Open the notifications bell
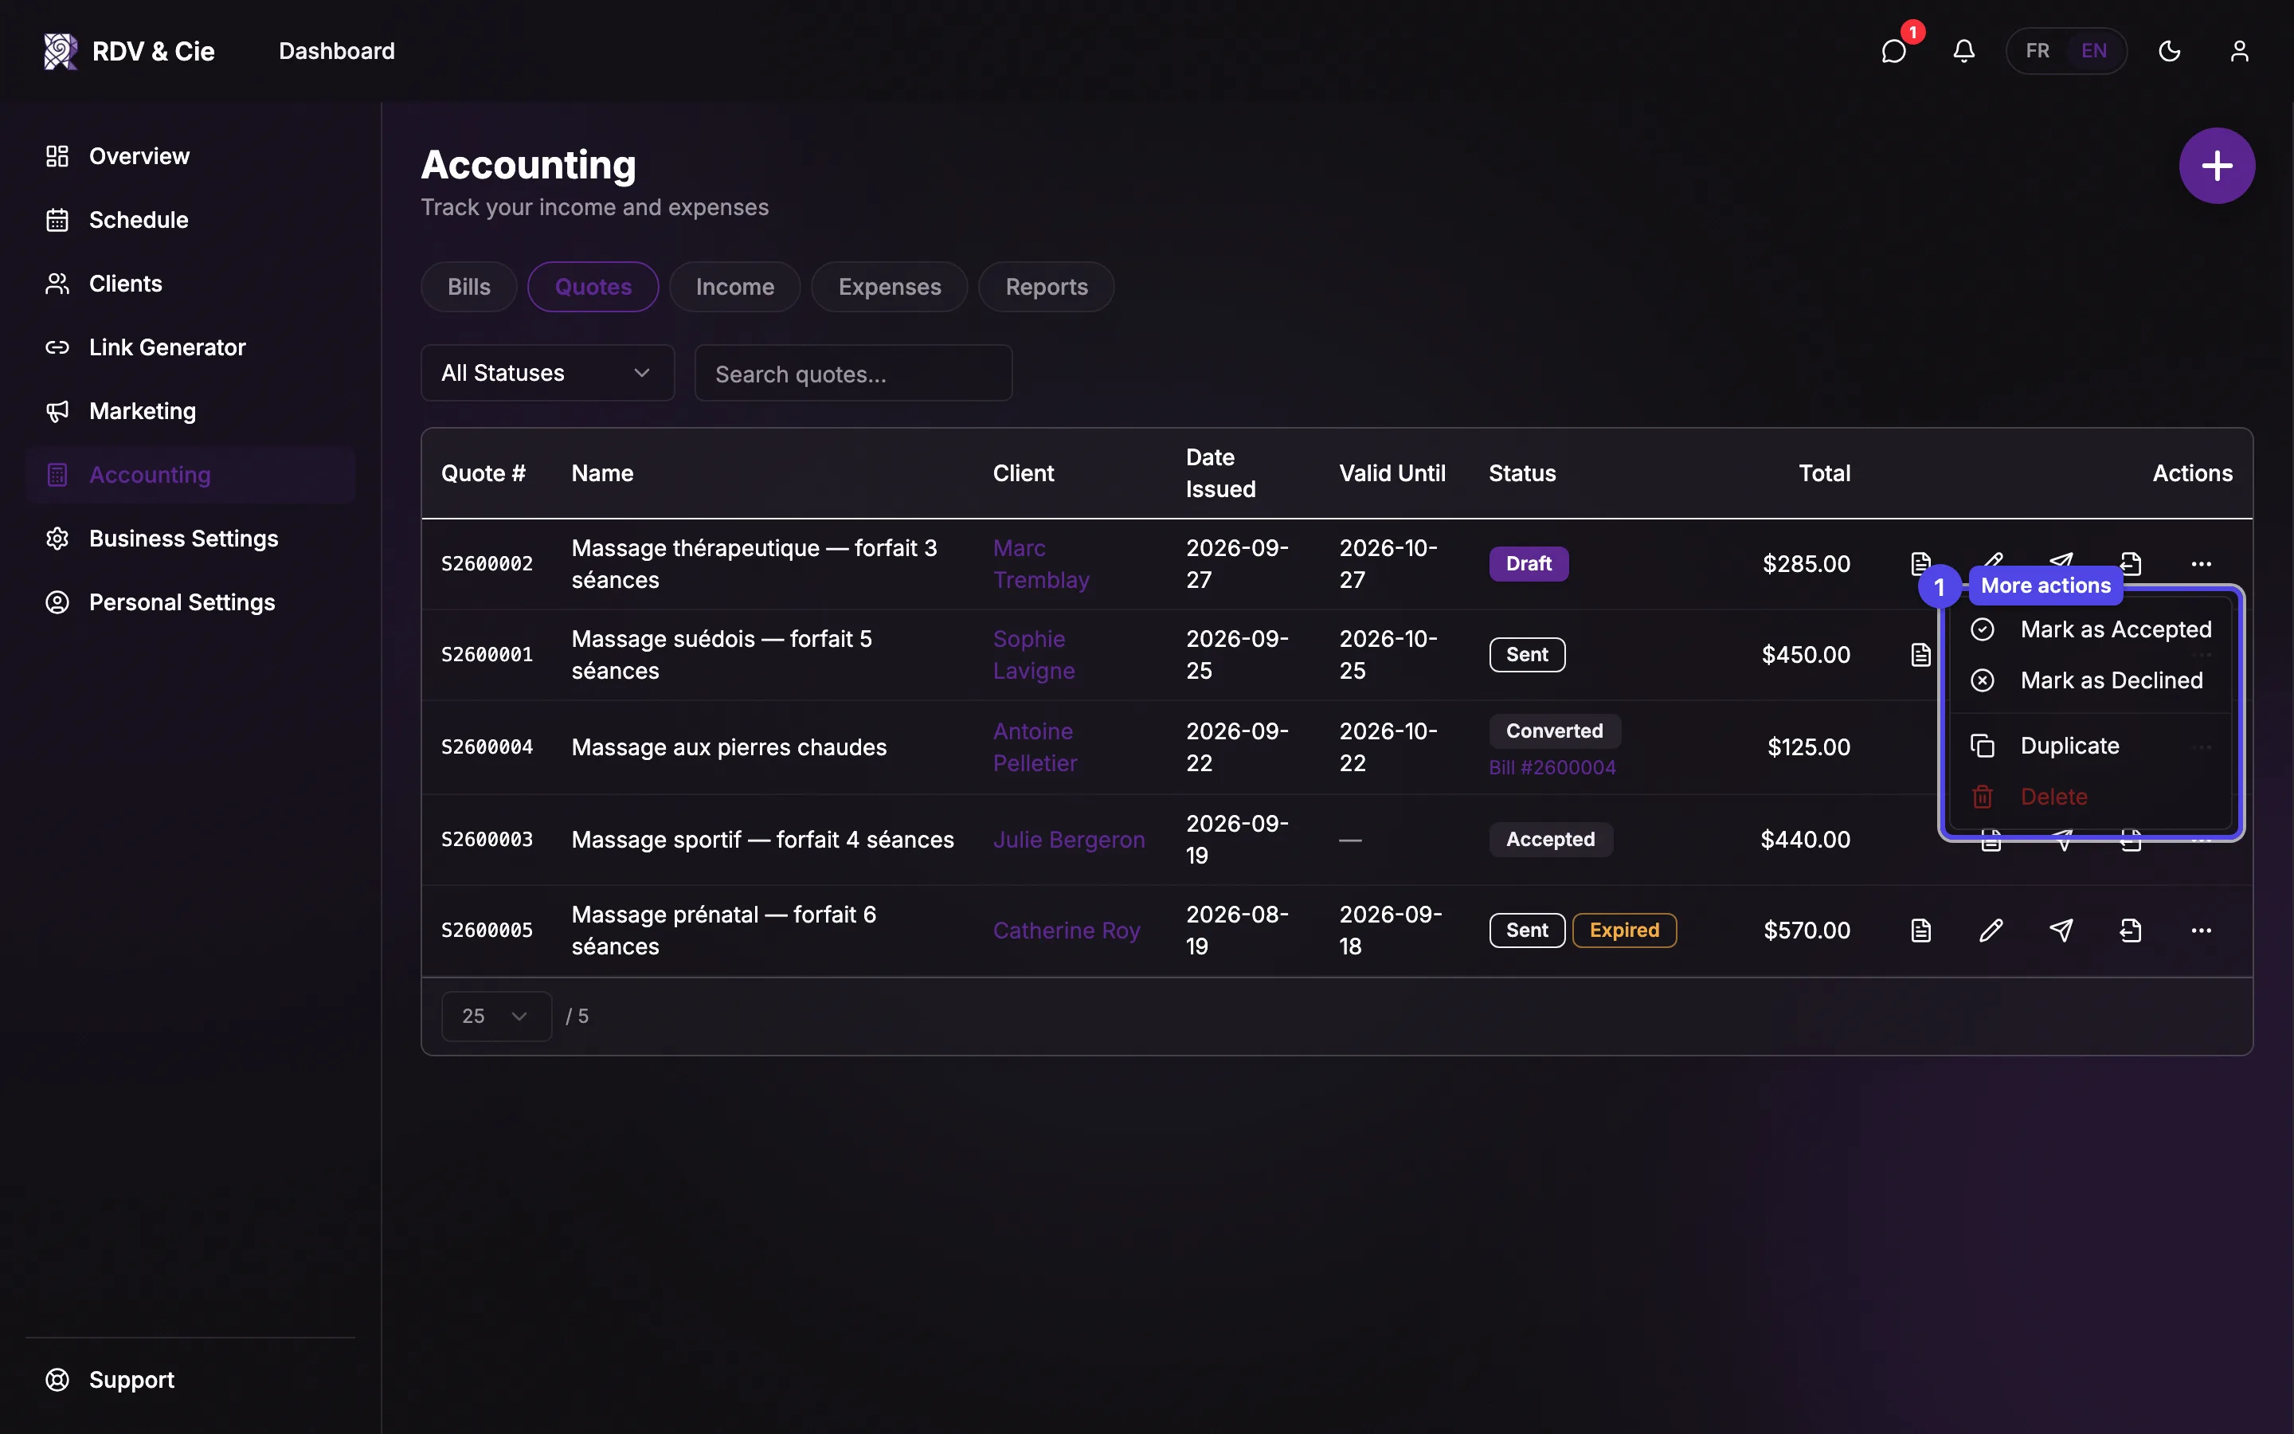 coord(1964,50)
